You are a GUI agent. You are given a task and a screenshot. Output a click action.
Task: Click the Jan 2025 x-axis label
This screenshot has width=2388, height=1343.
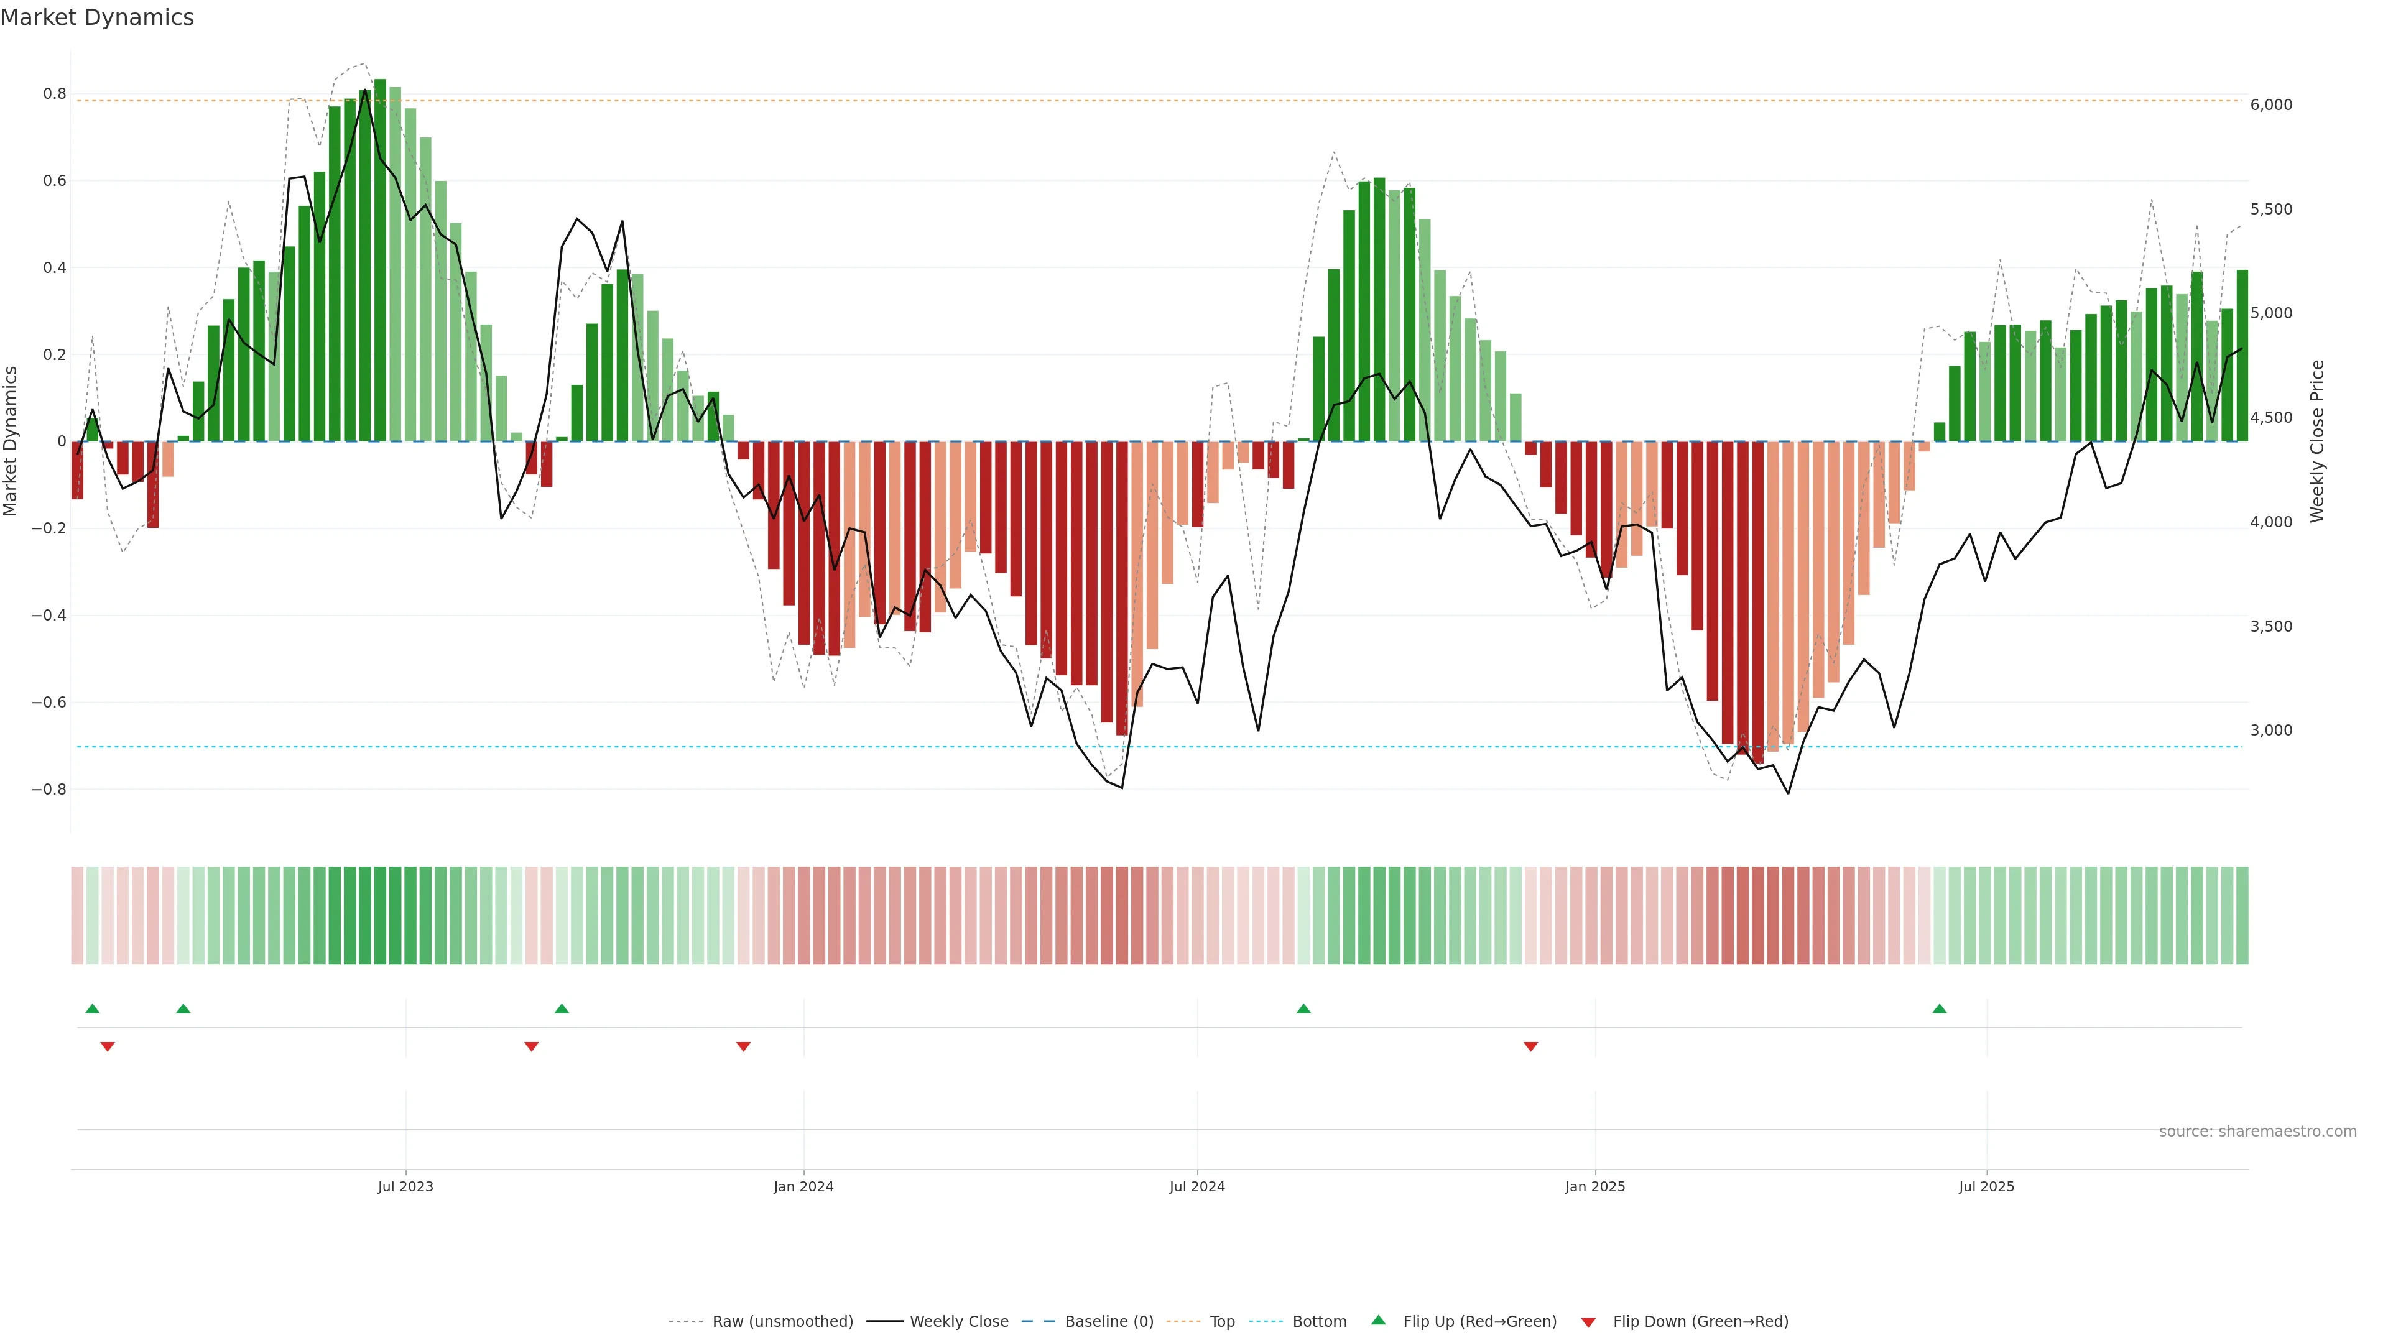click(1594, 1186)
